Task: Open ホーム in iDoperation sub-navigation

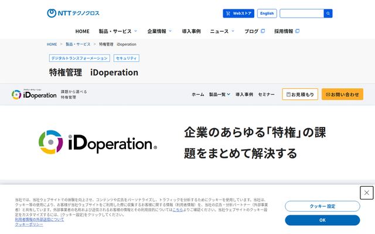Action: (x=198, y=95)
